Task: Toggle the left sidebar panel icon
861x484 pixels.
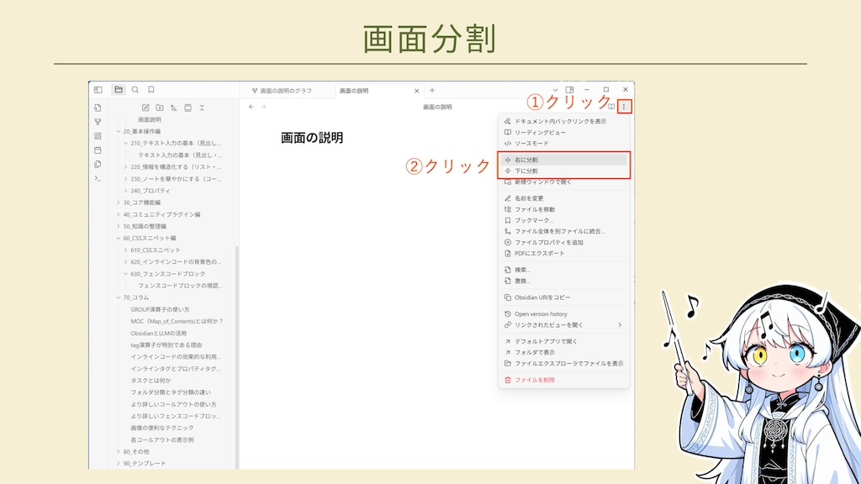Action: point(98,90)
